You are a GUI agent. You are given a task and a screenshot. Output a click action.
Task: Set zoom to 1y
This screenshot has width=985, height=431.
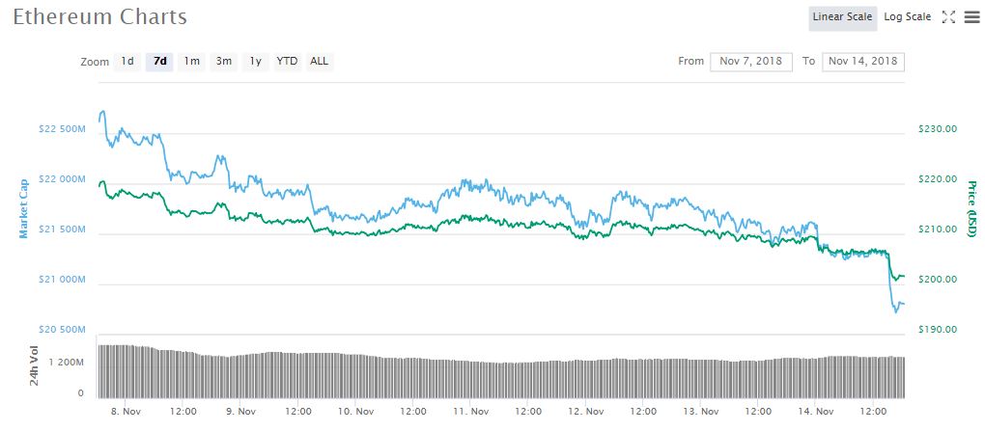click(x=255, y=62)
